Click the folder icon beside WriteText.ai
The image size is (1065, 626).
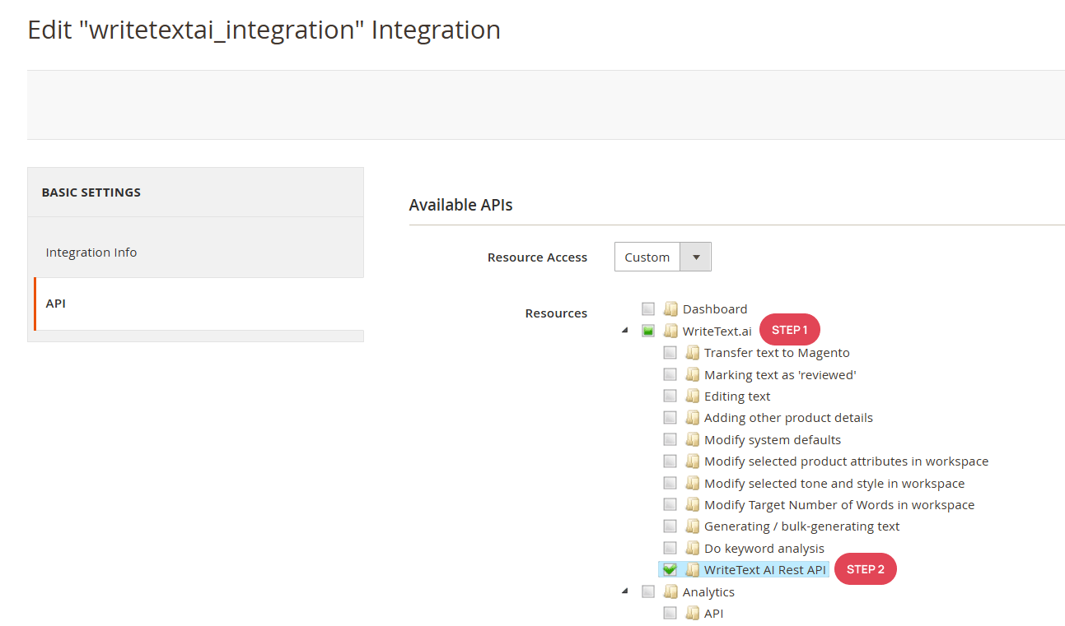point(671,330)
